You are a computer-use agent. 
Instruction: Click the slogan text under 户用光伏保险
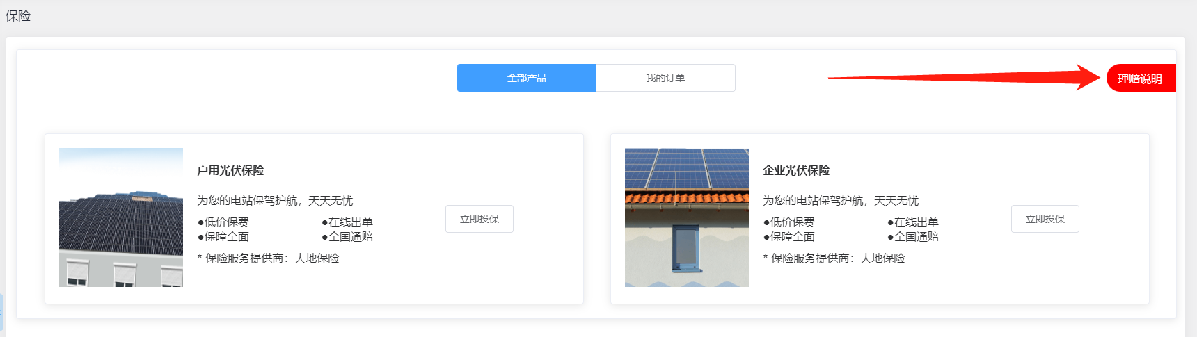275,201
